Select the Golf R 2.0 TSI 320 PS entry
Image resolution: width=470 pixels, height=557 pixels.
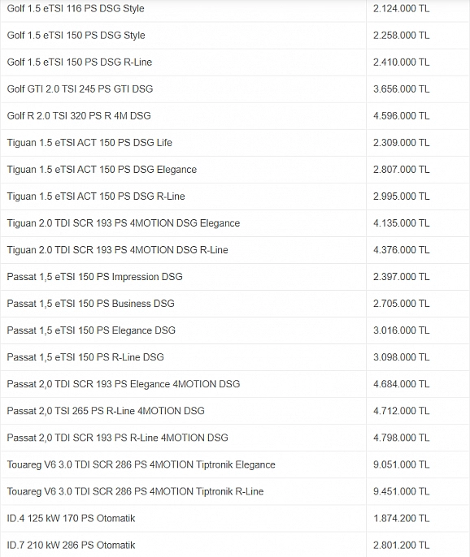[x=235, y=116]
